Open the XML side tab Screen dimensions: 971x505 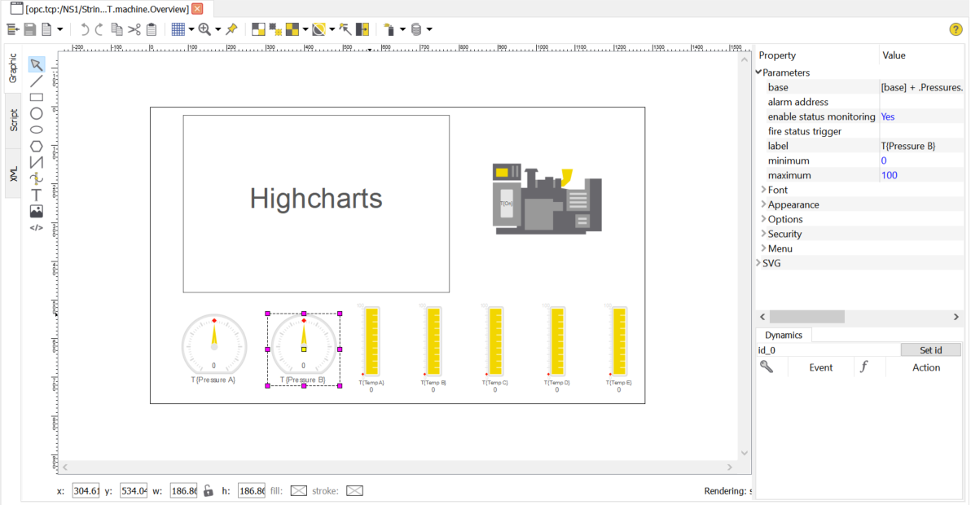(x=13, y=173)
